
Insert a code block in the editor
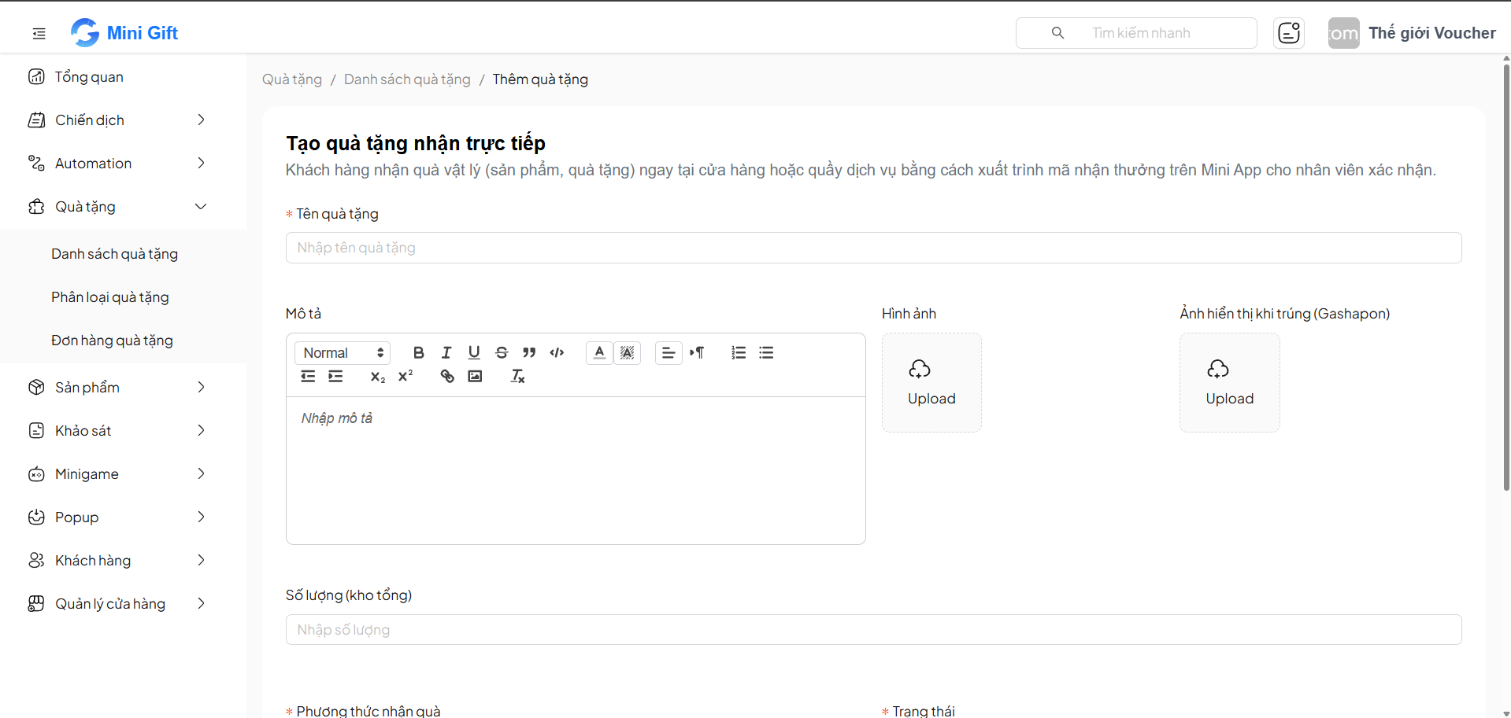[557, 353]
